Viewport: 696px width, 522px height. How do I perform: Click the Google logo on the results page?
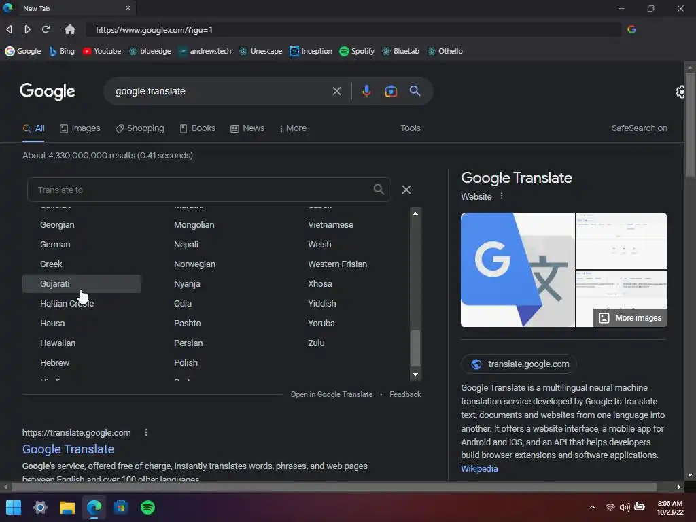coord(48,92)
